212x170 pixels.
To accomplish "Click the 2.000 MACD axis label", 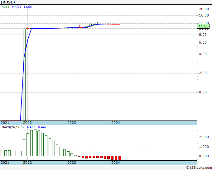I will point(204,137).
